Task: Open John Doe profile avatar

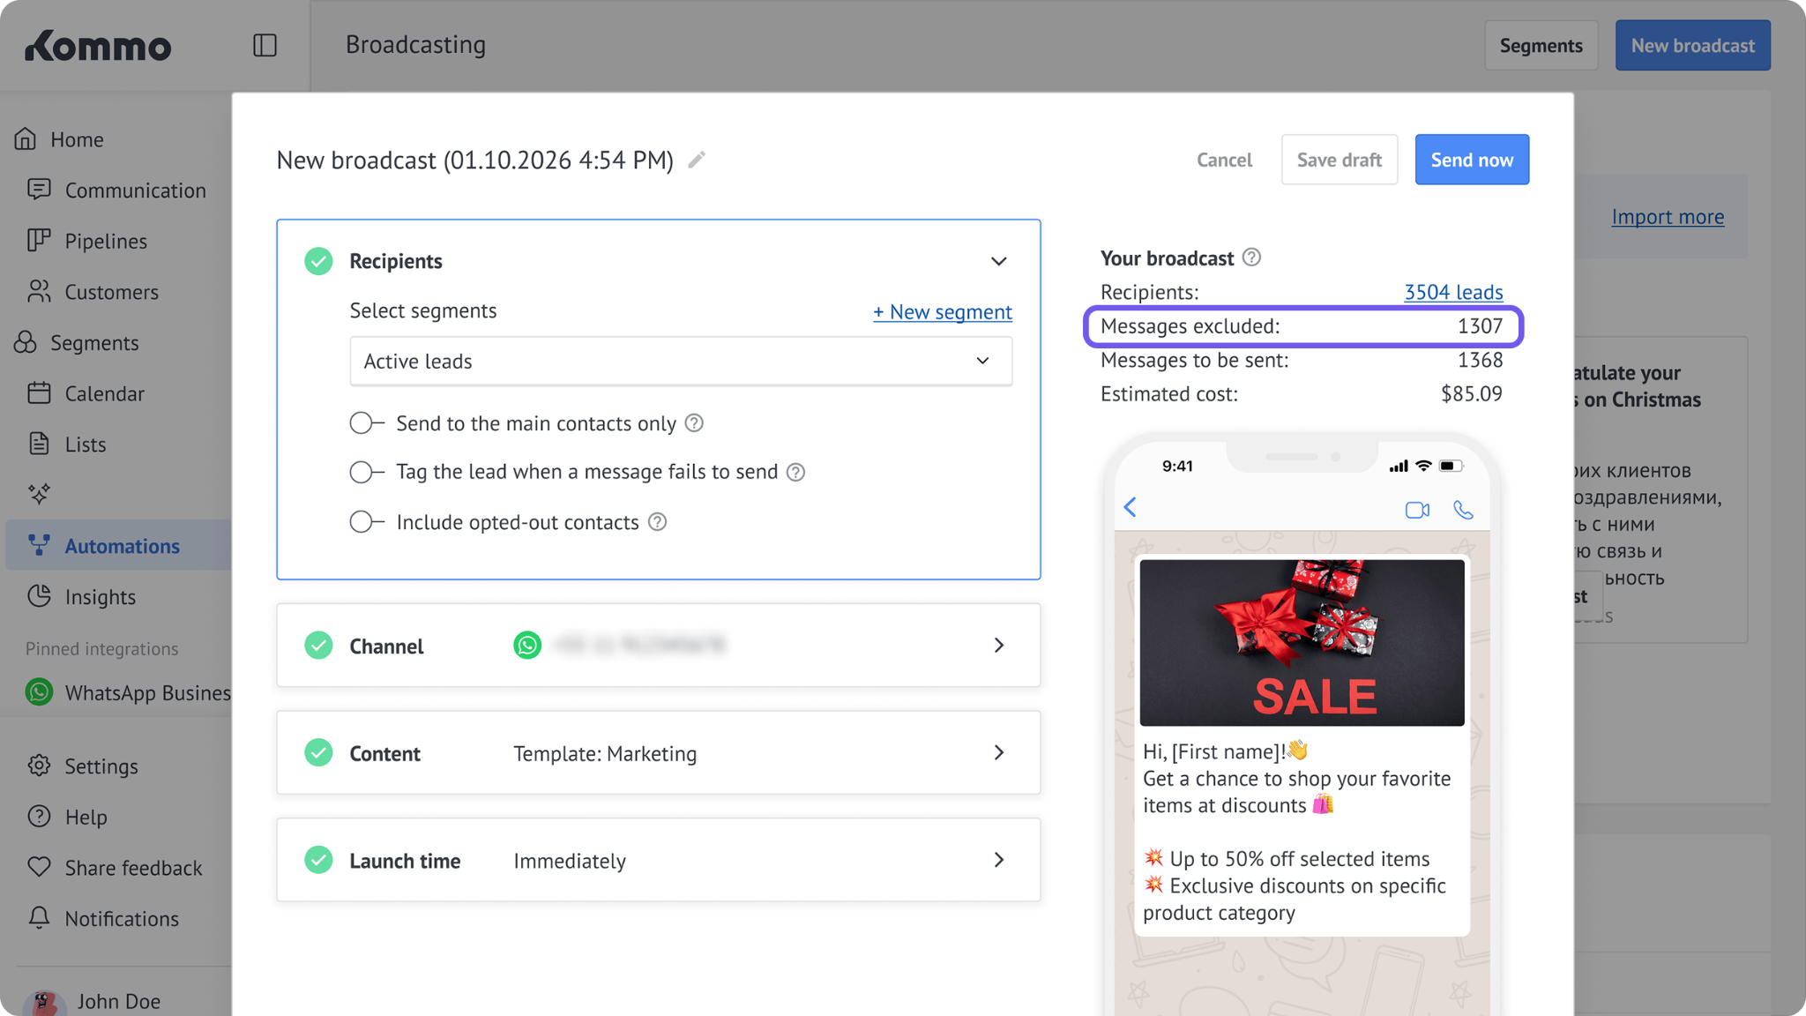Action: coord(44,1002)
